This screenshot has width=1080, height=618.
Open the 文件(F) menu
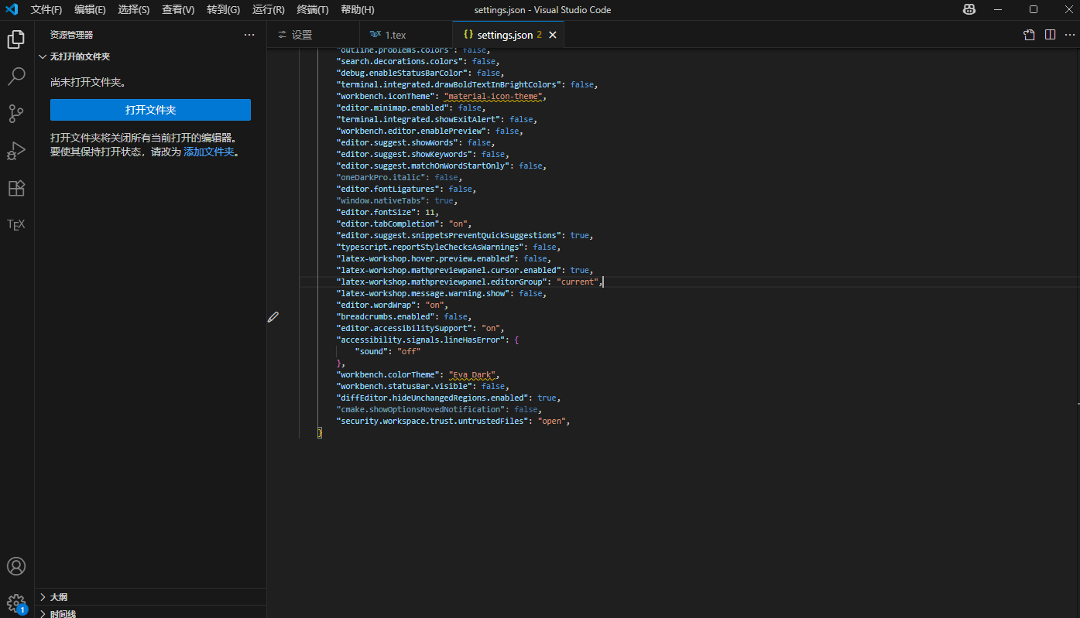[x=46, y=10]
